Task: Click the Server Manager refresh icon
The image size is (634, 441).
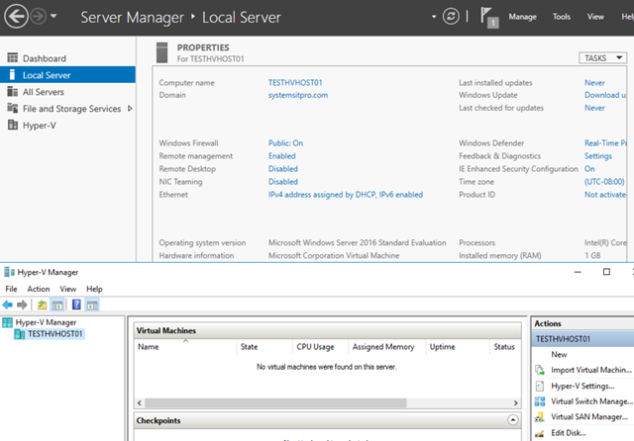Action: 451,17
